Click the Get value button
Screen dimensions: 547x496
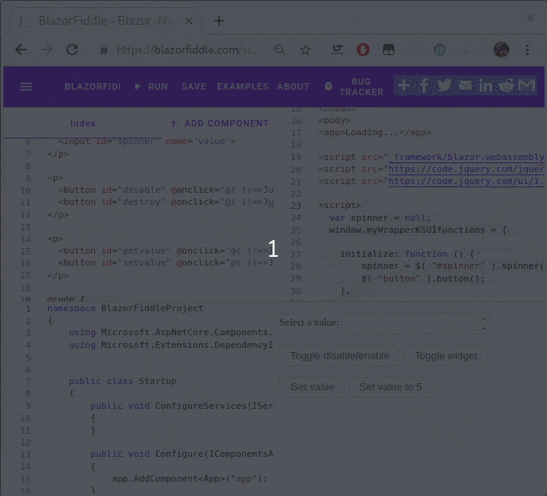coord(312,387)
